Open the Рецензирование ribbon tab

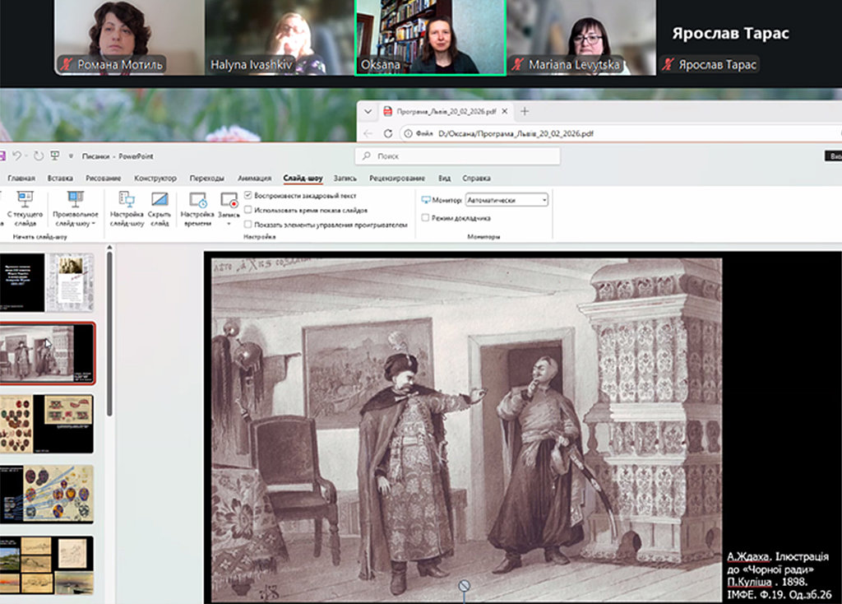tap(397, 178)
